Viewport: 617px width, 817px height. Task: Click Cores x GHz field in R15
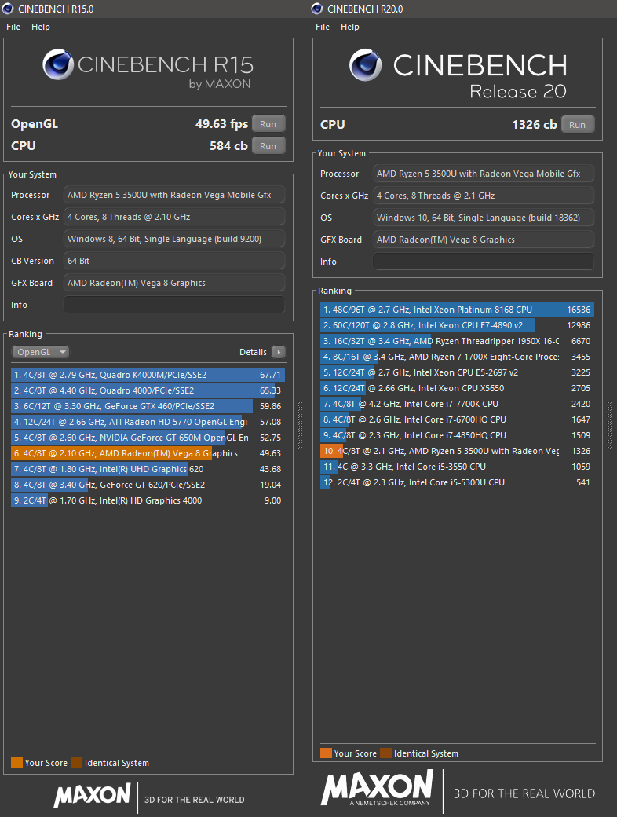(174, 217)
